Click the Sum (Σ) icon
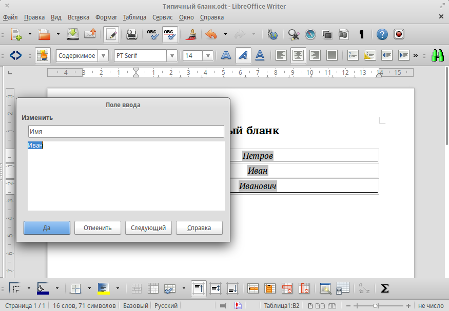 coord(385,288)
